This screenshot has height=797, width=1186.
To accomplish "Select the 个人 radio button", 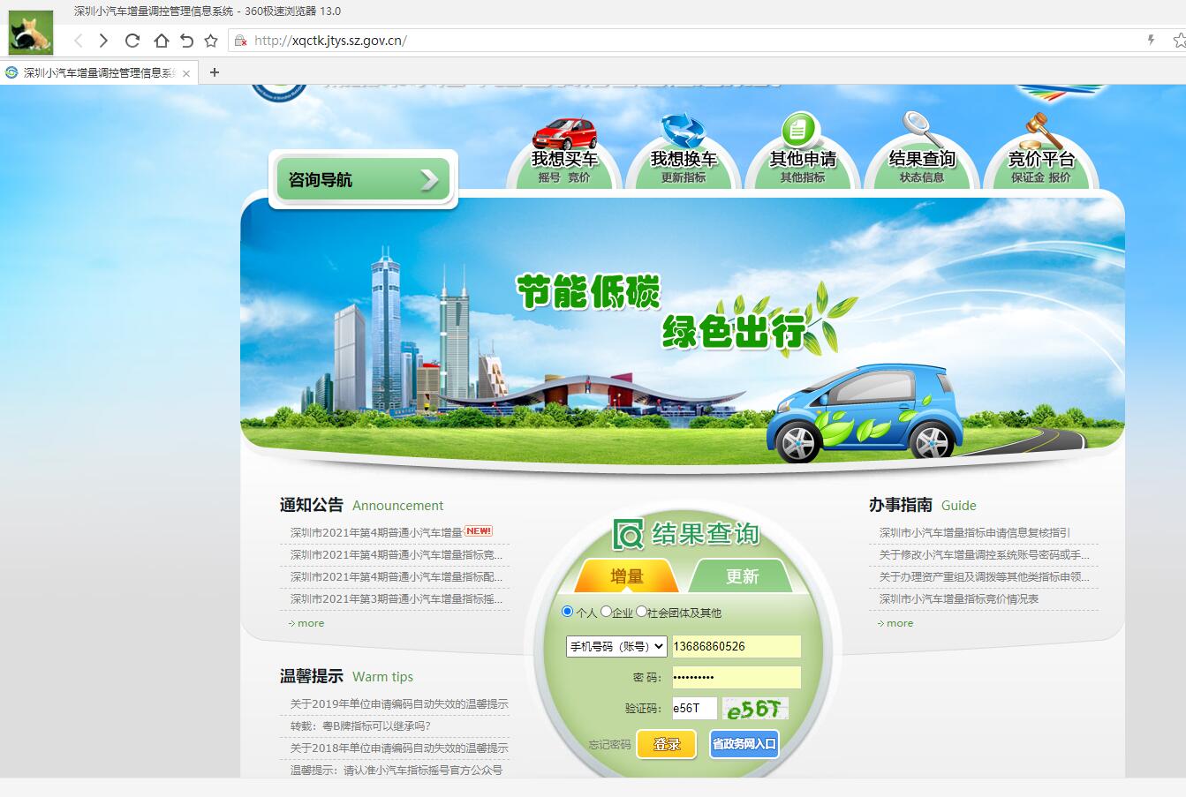I will click(x=568, y=612).
